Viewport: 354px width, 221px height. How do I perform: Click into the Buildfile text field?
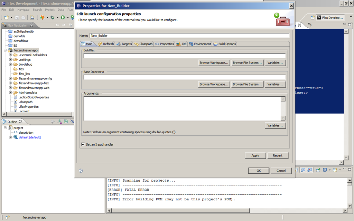pos(185,56)
